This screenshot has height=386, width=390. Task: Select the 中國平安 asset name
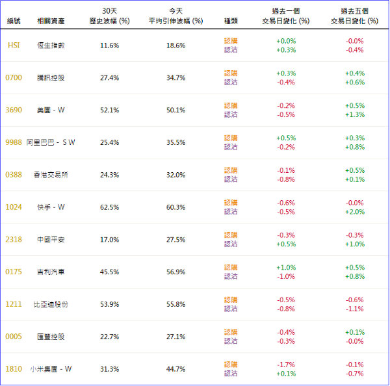(x=51, y=239)
